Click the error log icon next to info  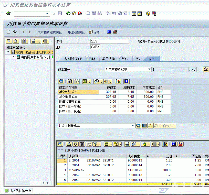115,32
